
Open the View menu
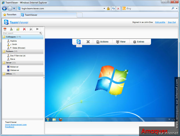[x=121, y=42]
